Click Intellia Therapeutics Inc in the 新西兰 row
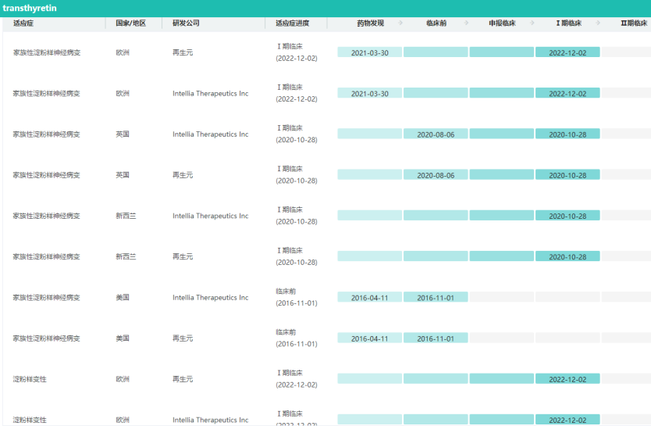 (x=210, y=216)
